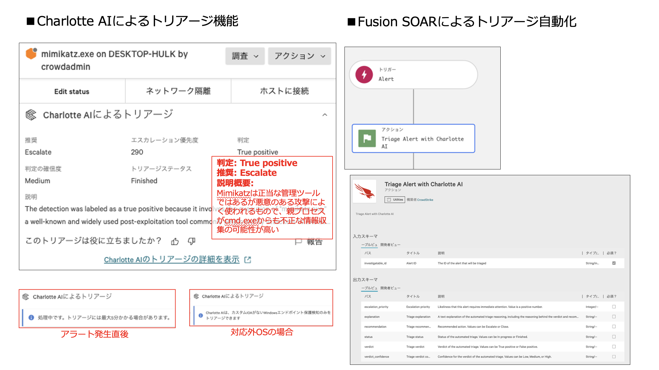Image resolution: width=659 pixels, height=370 pixels.
Task: Toggle the required checkbox in the recommendation row
Action: 614,327
